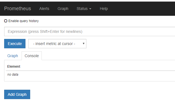Open the Prometheus brand home link
The width and height of the screenshot is (175, 106).
pos(17,9)
